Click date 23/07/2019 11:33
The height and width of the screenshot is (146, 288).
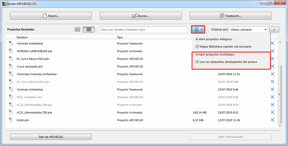tap(229, 74)
